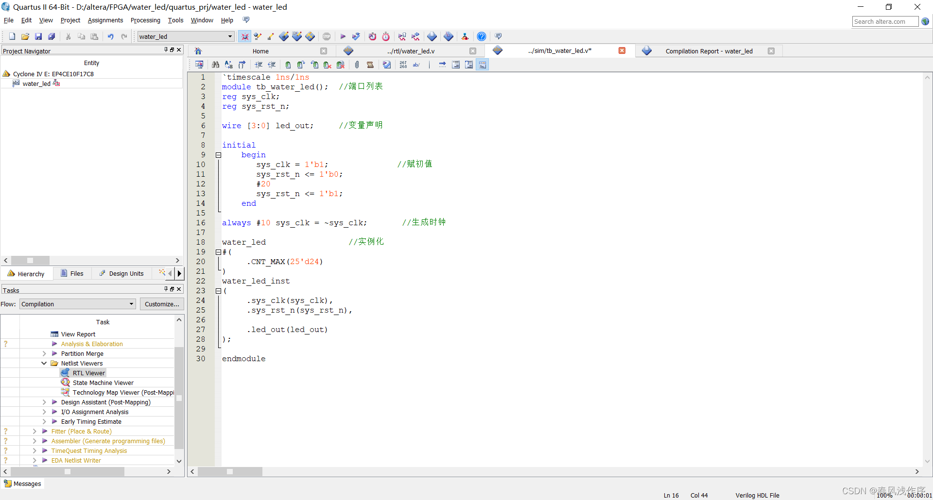Decrease indent using editor toolbar icon
This screenshot has width=933, height=500.
[x=272, y=65]
